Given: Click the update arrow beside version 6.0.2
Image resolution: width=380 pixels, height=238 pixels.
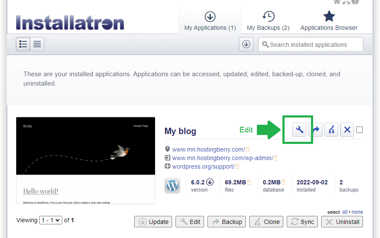Looking at the screenshot, I should click(x=210, y=182).
